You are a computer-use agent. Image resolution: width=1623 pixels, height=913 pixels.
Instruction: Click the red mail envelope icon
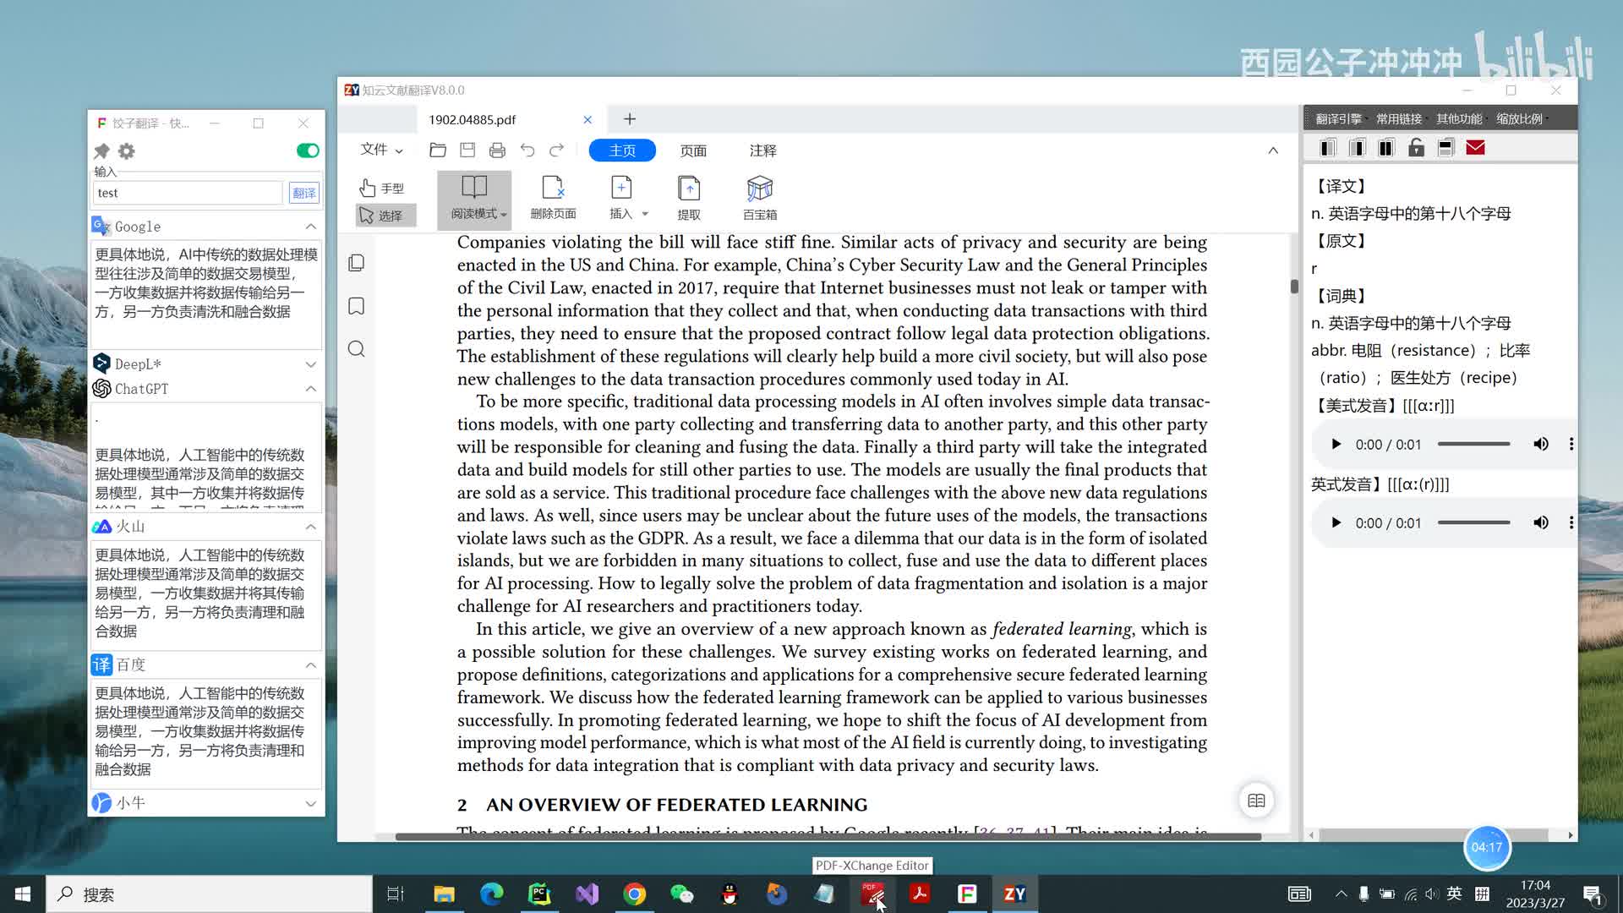pyautogui.click(x=1475, y=148)
